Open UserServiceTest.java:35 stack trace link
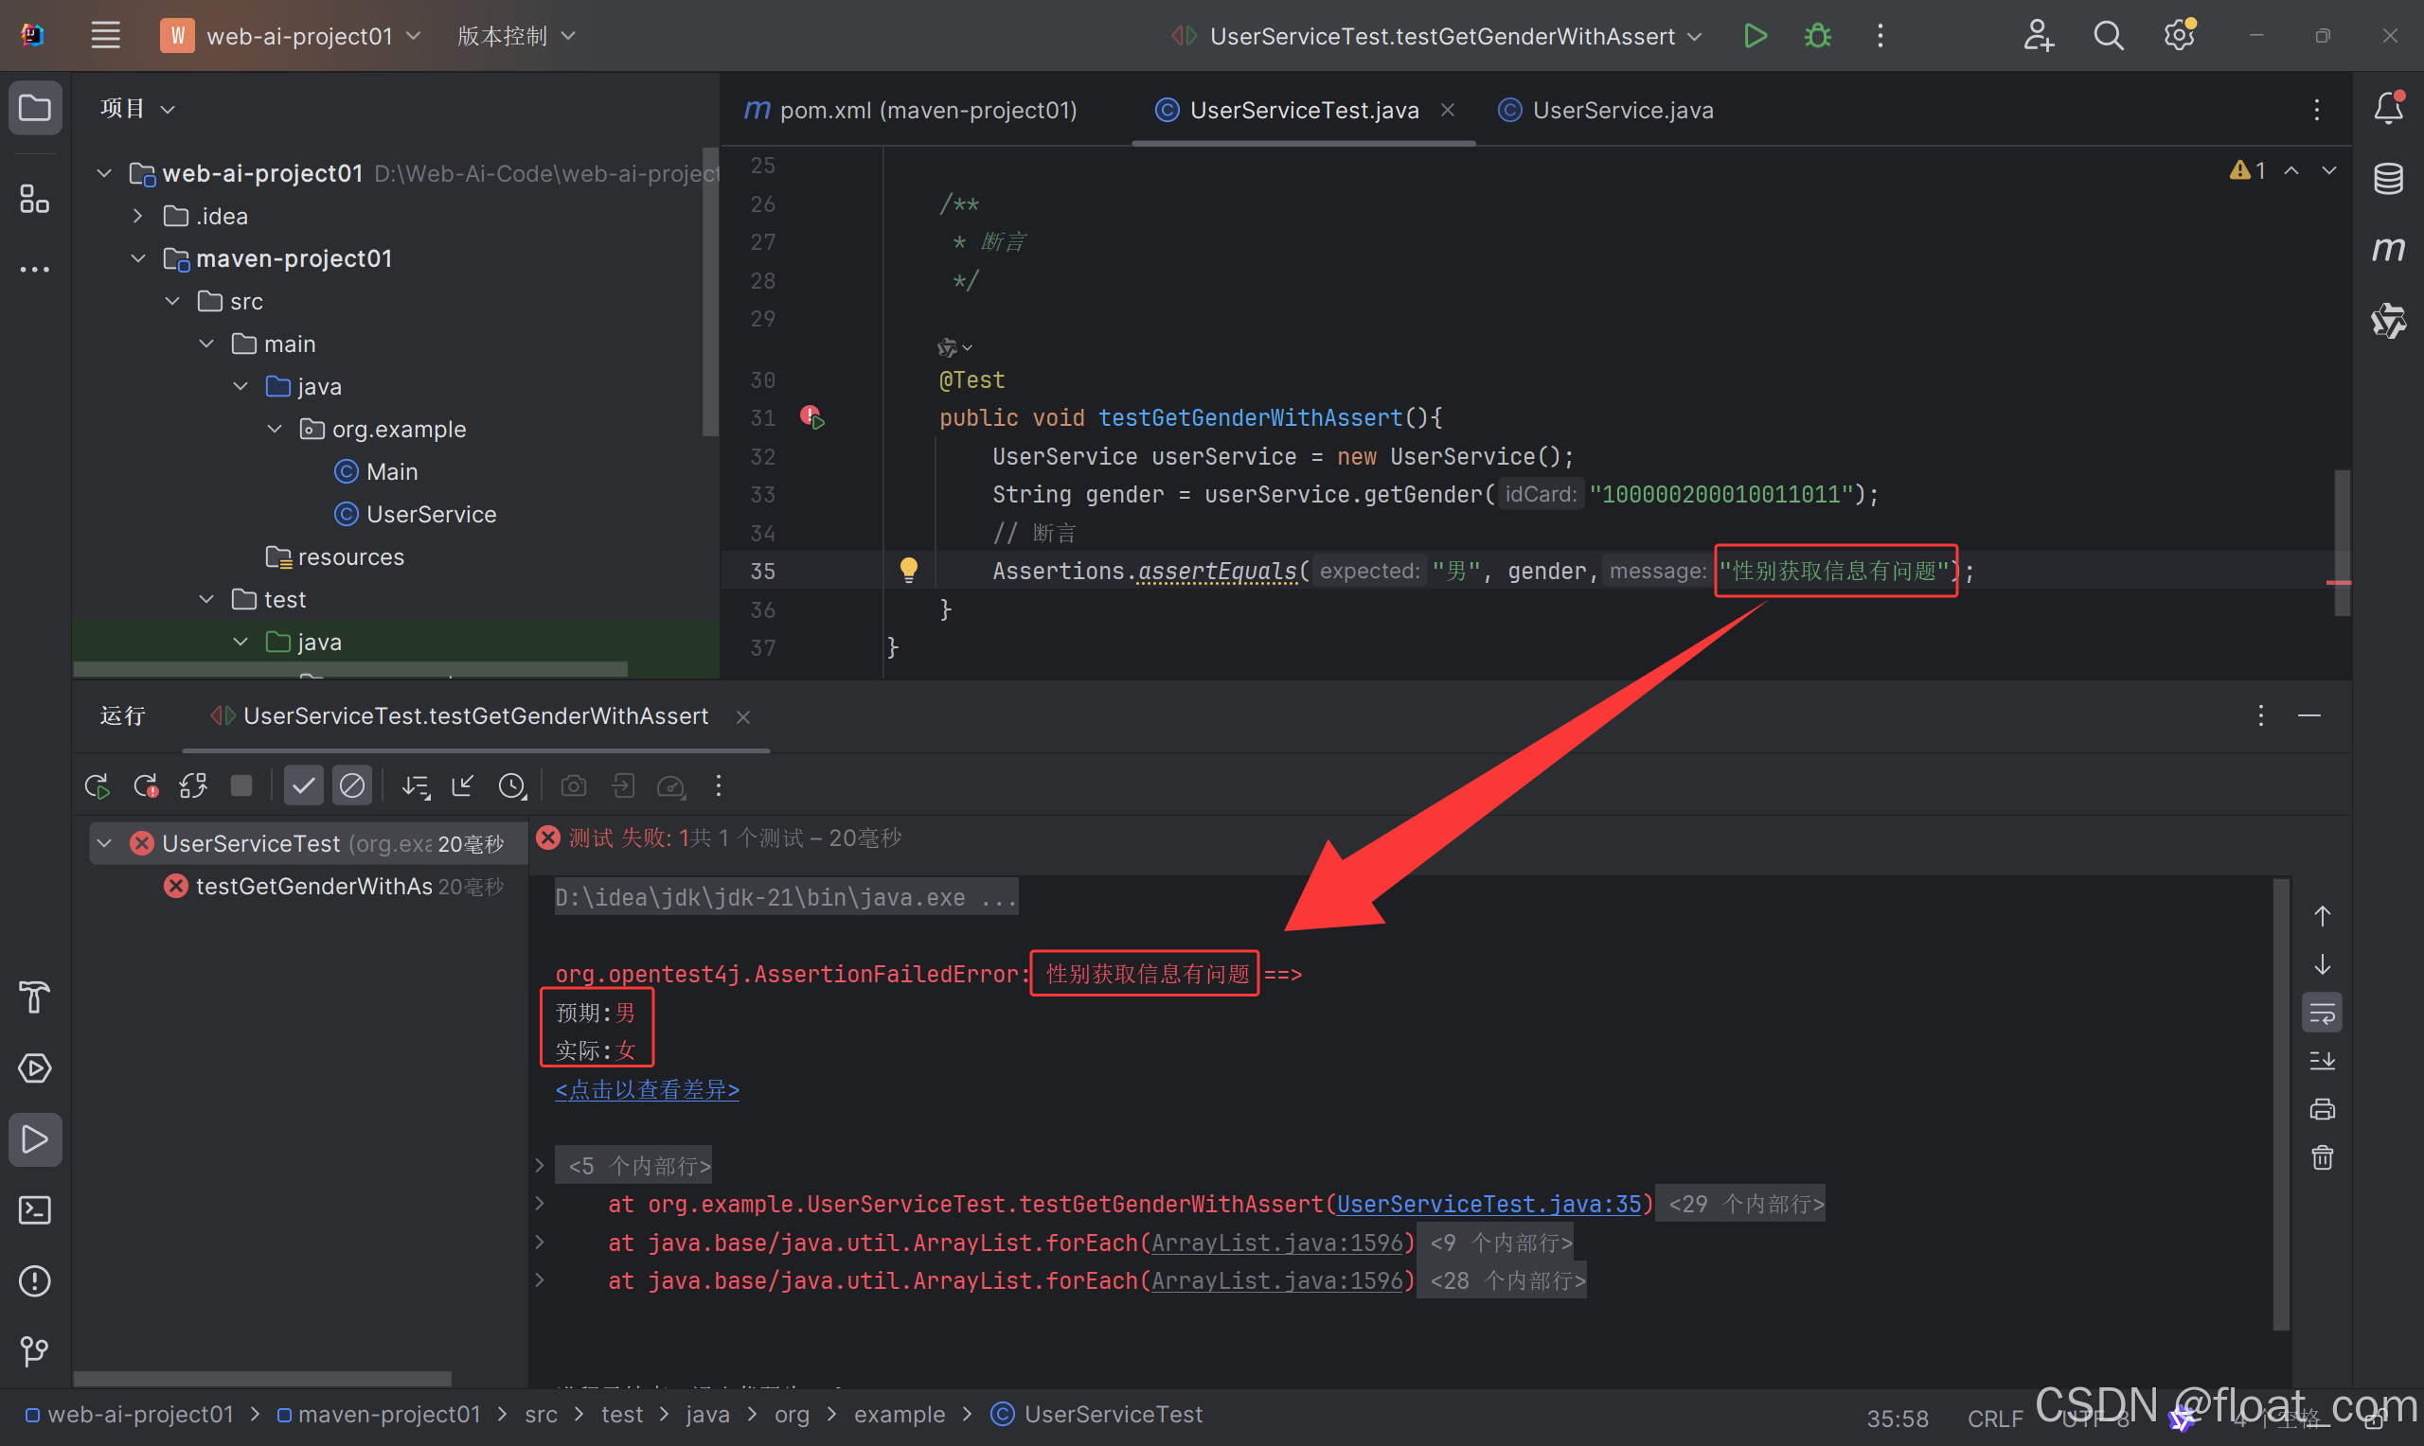The height and width of the screenshot is (1446, 2424). [1488, 1205]
